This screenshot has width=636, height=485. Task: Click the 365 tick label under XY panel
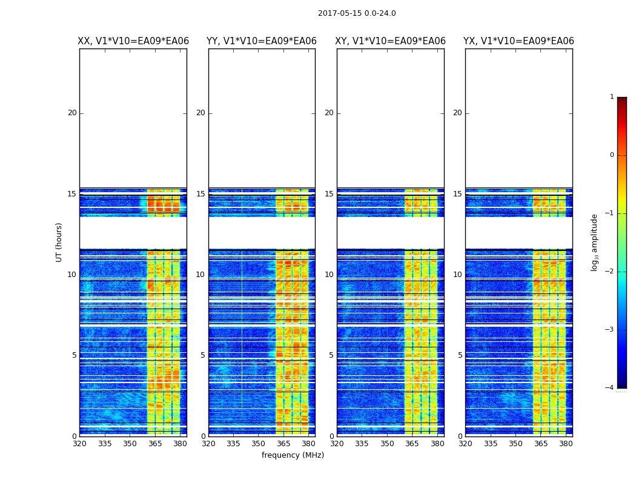click(x=412, y=444)
